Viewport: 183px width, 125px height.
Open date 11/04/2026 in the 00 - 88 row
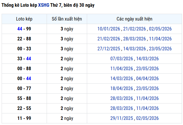pos(122,69)
